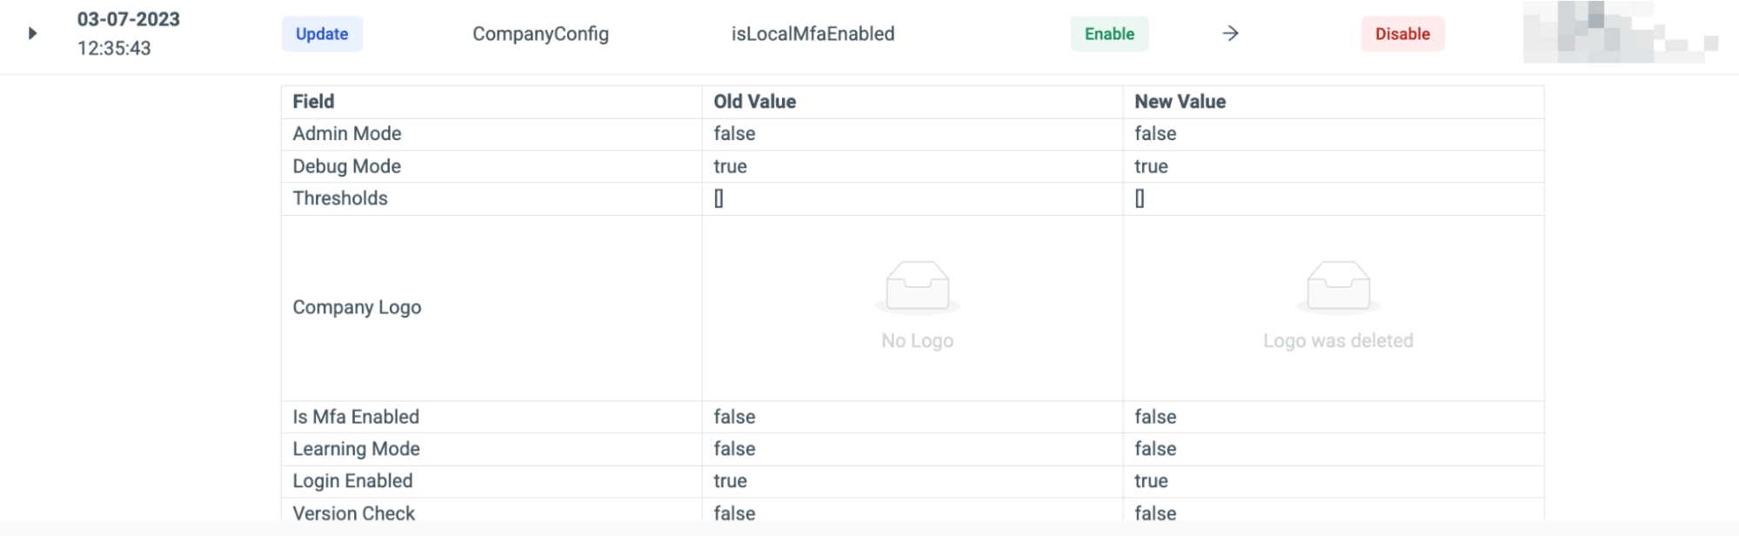Collapse the audit row disclosure triangle

point(32,34)
